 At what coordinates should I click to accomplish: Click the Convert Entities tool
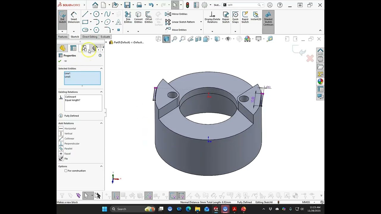pyautogui.click(x=138, y=18)
